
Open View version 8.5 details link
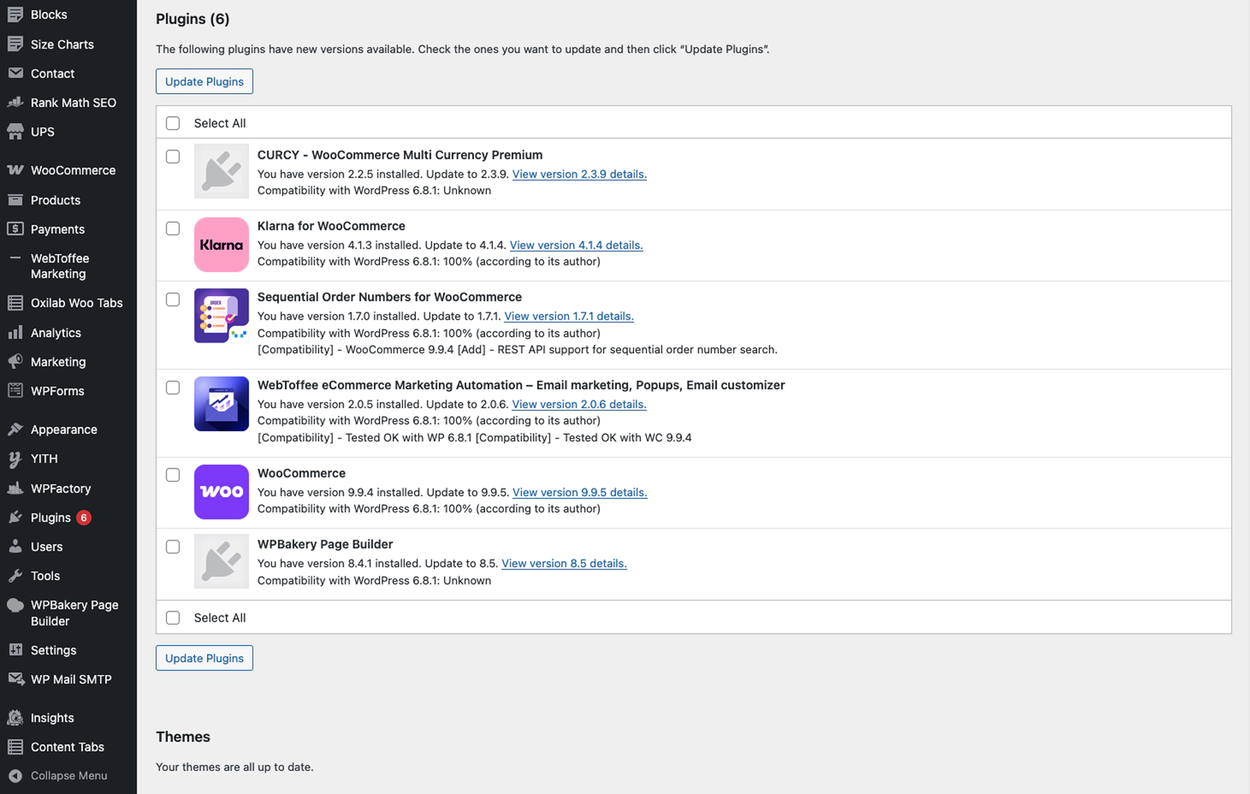(x=564, y=563)
